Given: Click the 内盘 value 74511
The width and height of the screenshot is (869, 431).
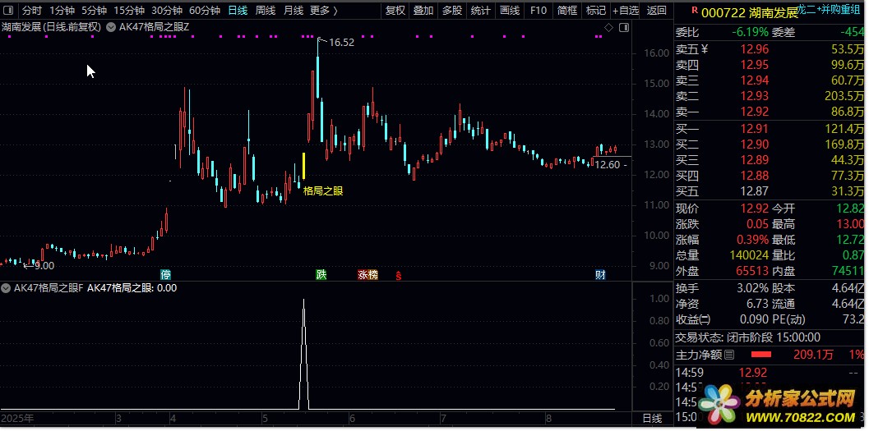Looking at the screenshot, I should tap(848, 271).
